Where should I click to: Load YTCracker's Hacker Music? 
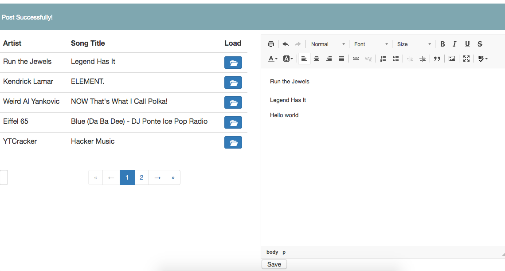[x=233, y=142]
